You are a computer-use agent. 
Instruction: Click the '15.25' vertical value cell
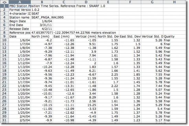coord(86,105)
